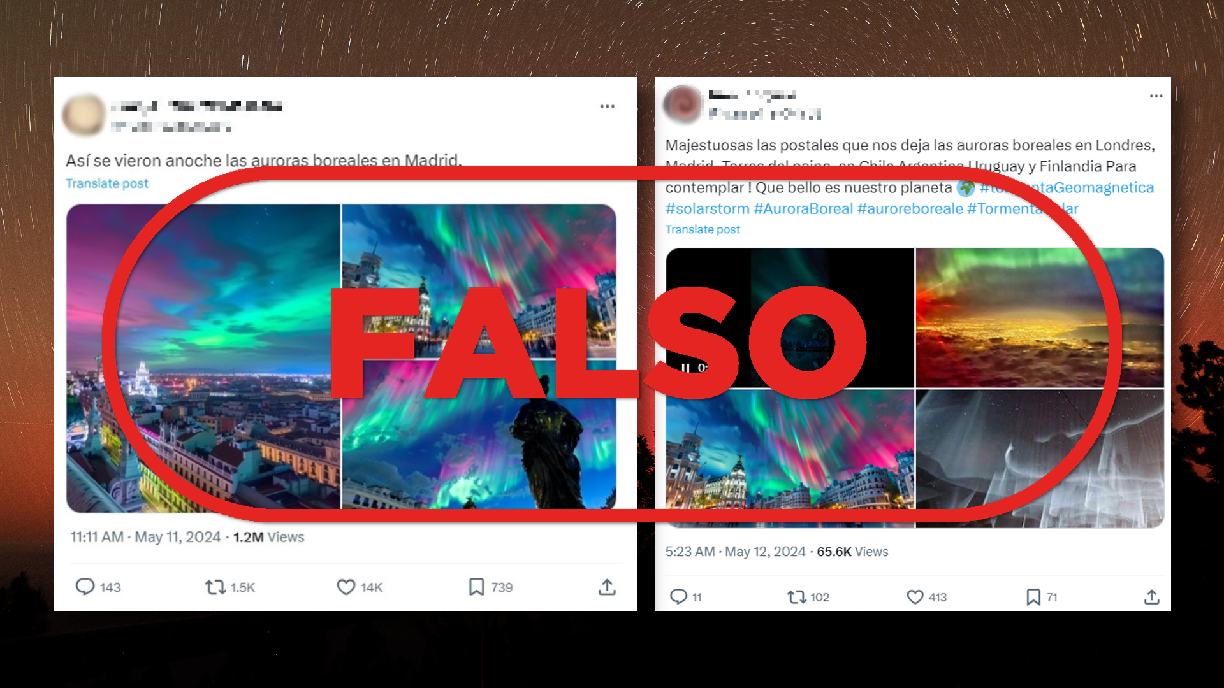
Task: Repost the Madrid aurora post with 1.5K reposts
Action: pyautogui.click(x=215, y=587)
